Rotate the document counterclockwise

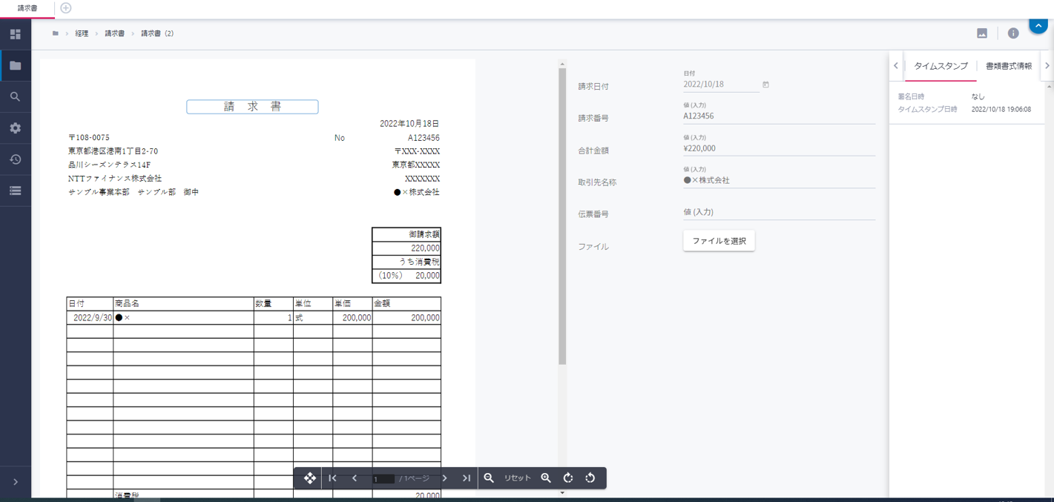click(590, 478)
